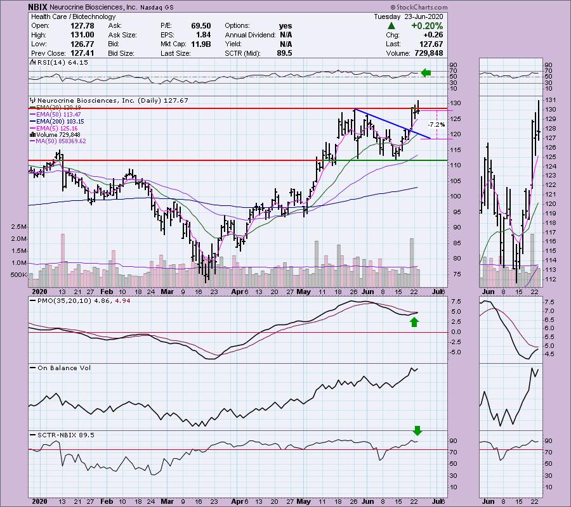Click the P/E value 69.50
Screen dimensions: 571x507
(x=201, y=26)
